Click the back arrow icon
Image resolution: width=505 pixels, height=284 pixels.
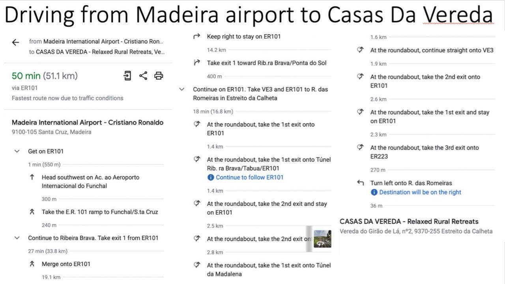(x=15, y=43)
